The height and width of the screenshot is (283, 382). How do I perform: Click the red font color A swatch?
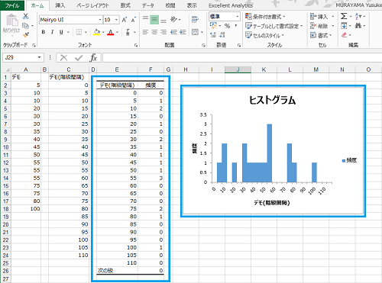[x=110, y=32]
